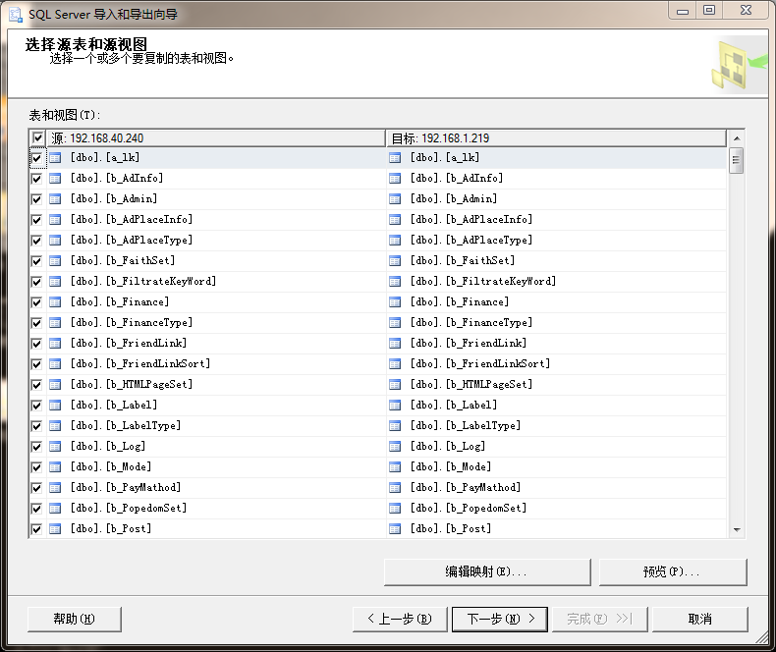Click destination table icon for [dbo].[b_Mode]
Image resolution: width=776 pixels, height=652 pixels.
pos(395,467)
